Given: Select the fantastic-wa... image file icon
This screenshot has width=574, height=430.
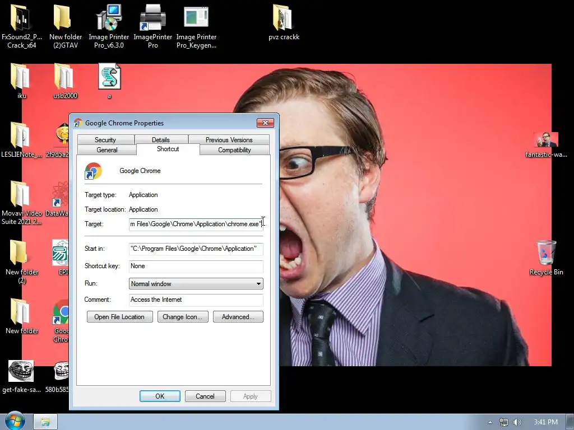Looking at the screenshot, I should 546,145.
